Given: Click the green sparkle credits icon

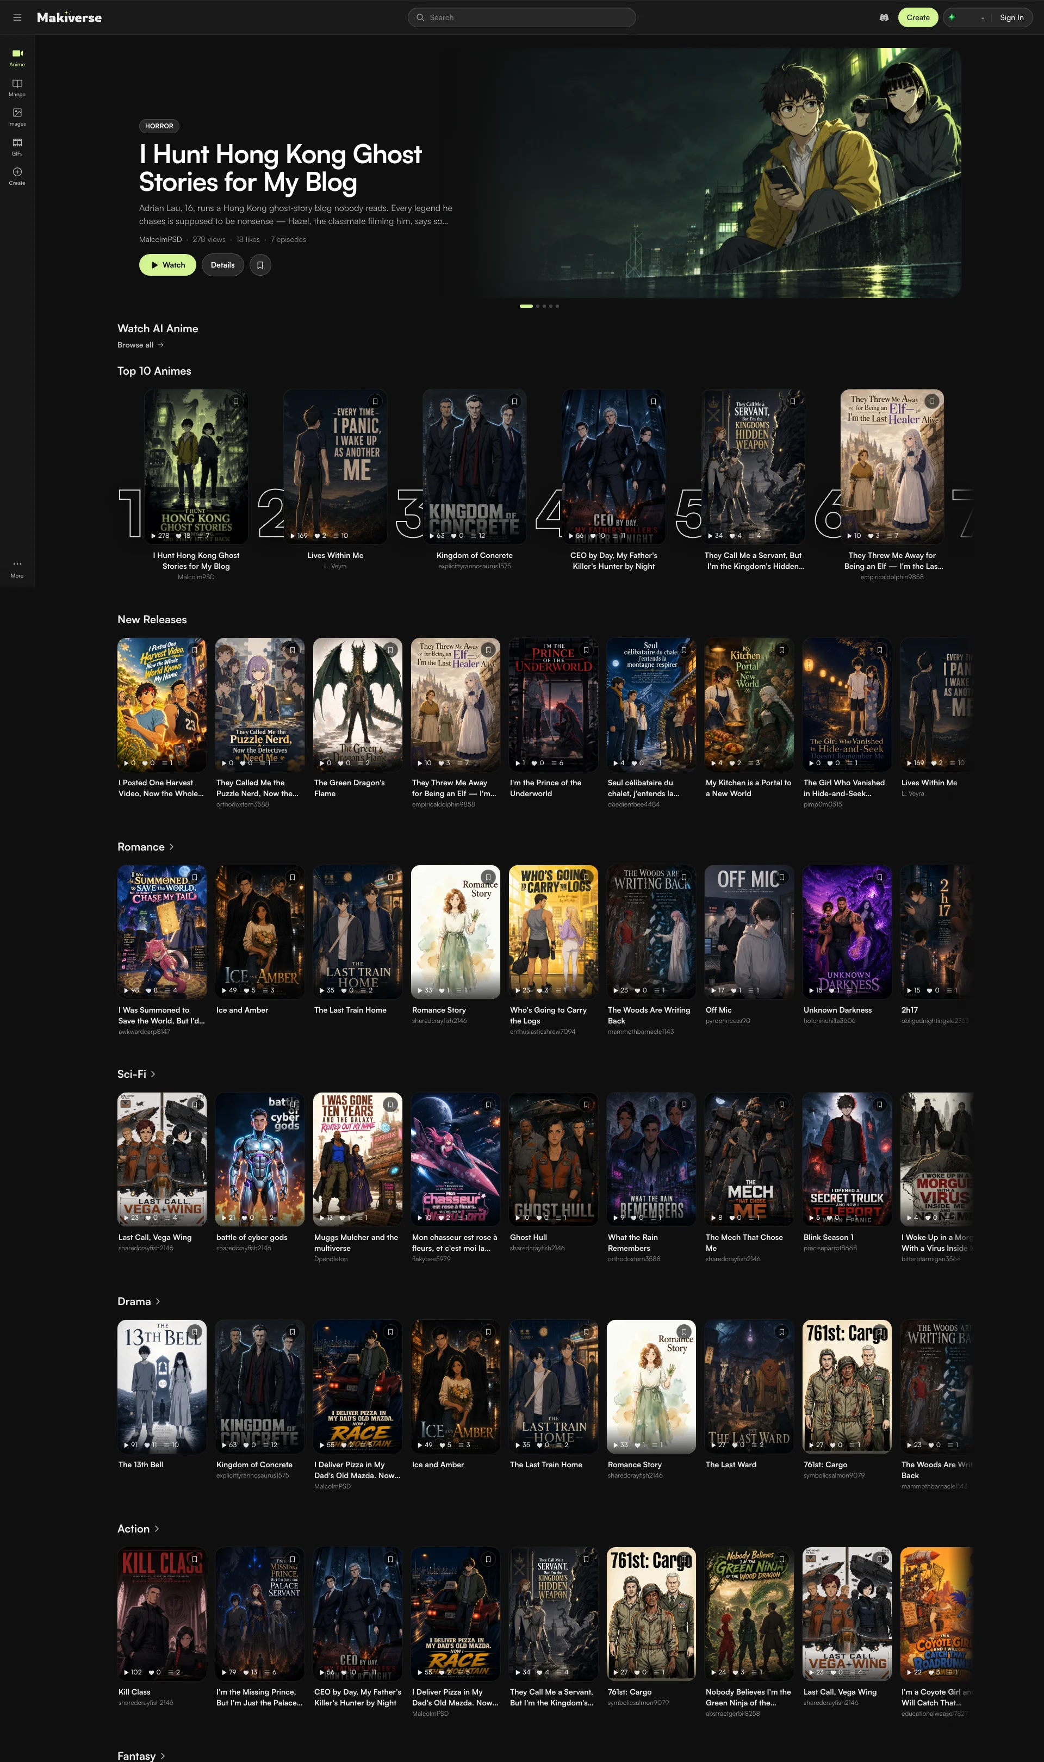Looking at the screenshot, I should click(x=952, y=17).
